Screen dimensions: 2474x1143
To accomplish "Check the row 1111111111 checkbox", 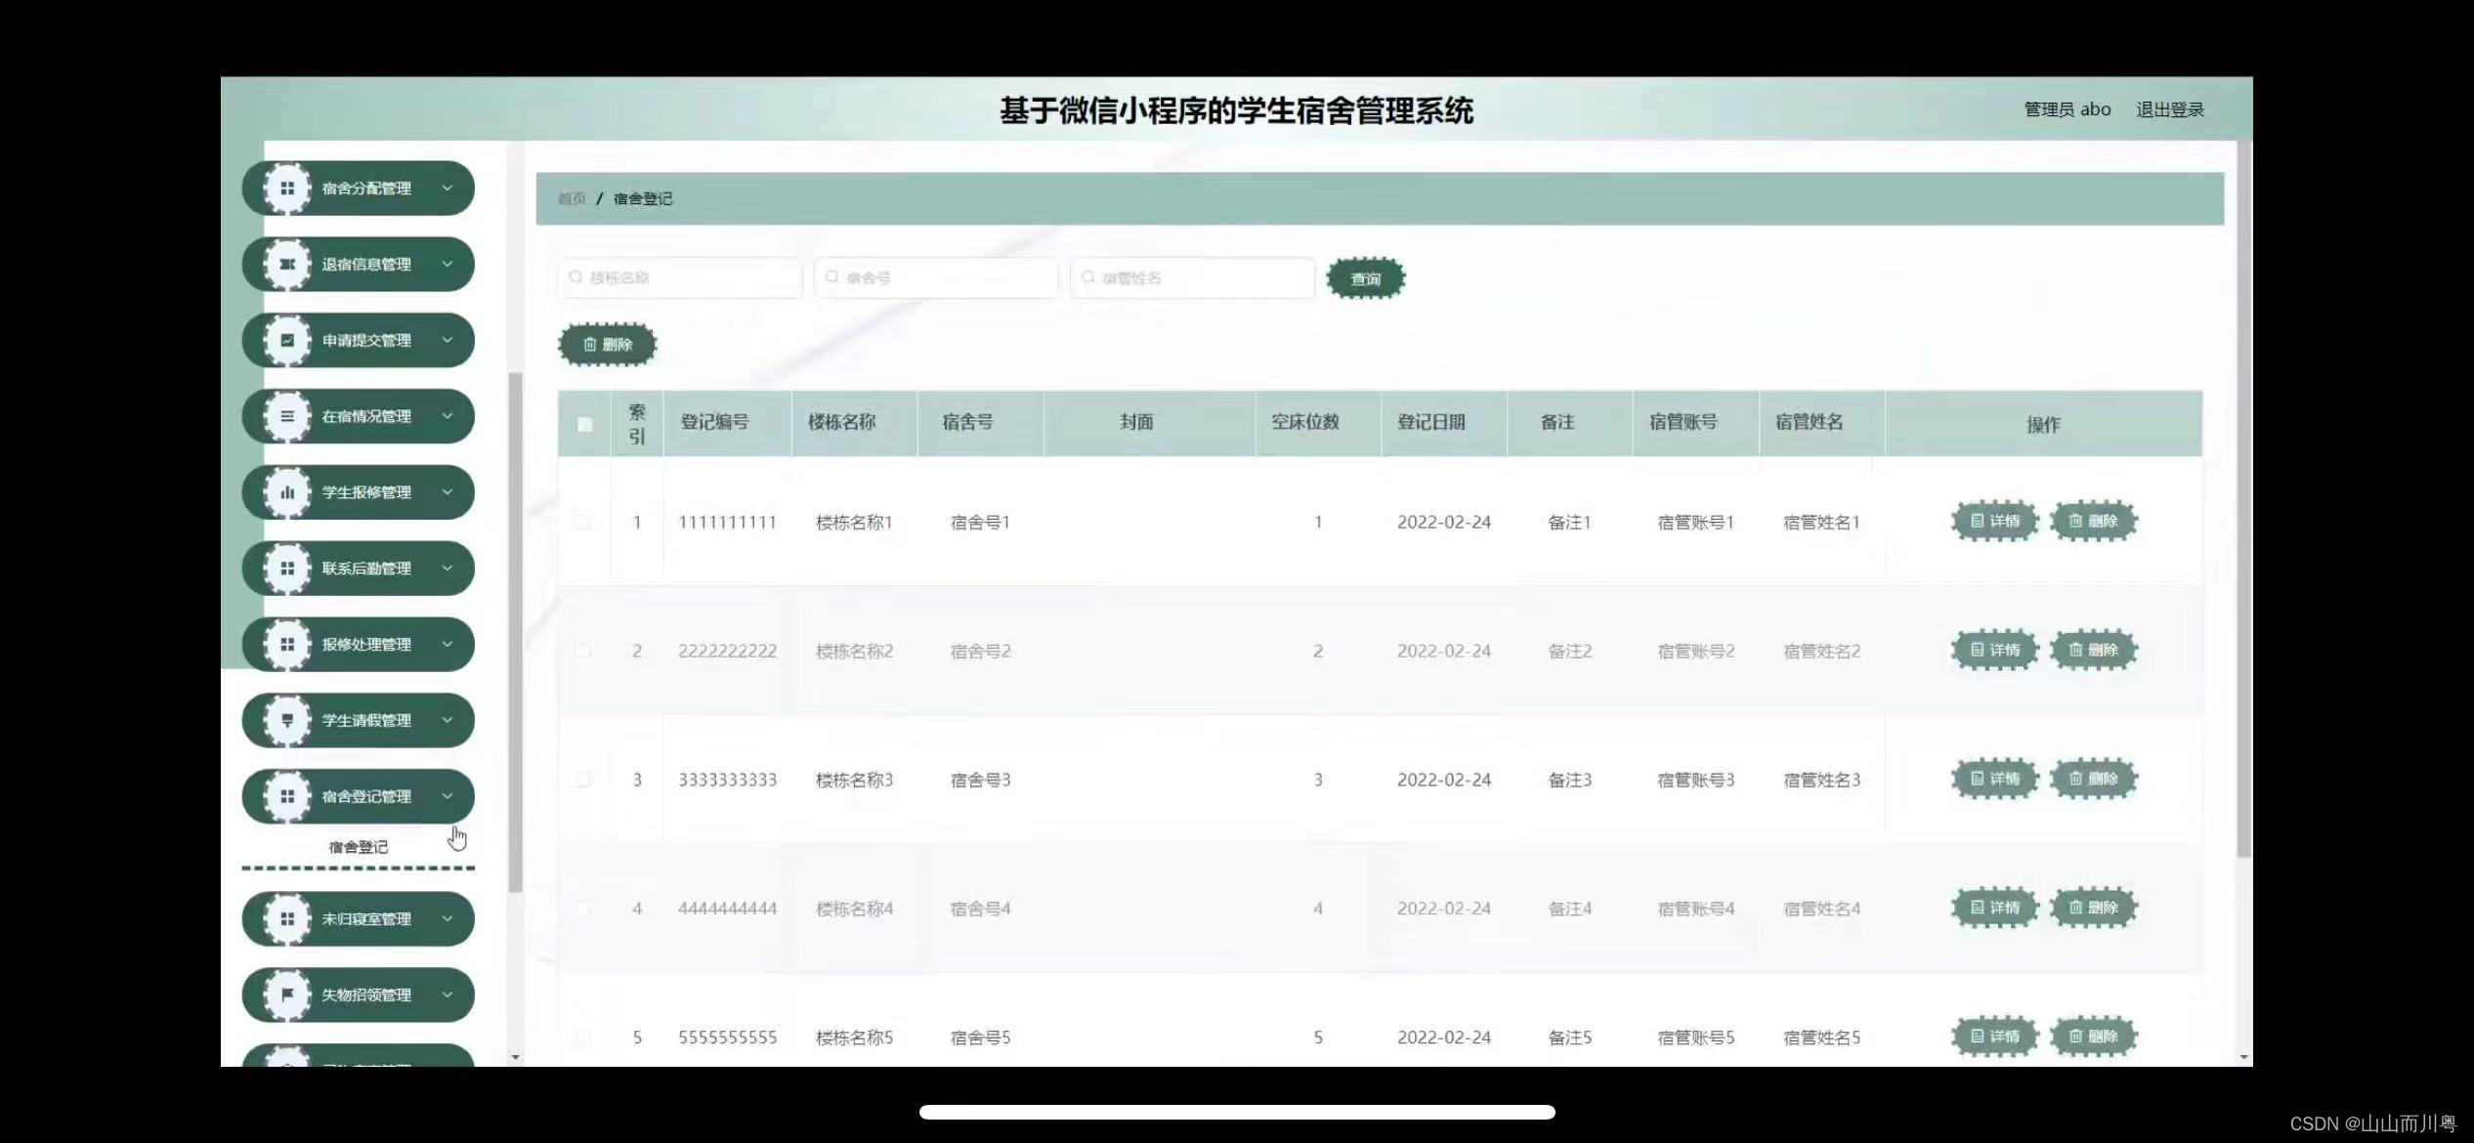I will [x=583, y=522].
